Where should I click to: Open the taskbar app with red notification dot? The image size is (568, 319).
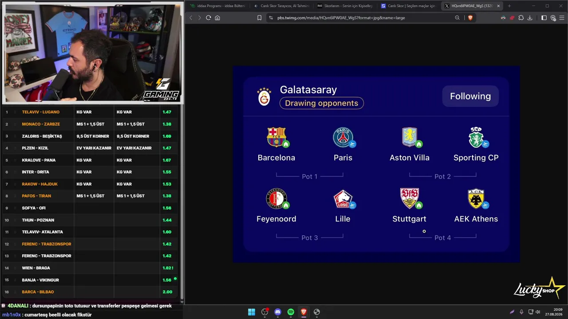click(x=265, y=312)
